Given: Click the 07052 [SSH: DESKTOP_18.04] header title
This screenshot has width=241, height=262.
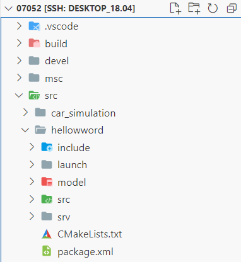Looking at the screenshot, I should [76, 8].
